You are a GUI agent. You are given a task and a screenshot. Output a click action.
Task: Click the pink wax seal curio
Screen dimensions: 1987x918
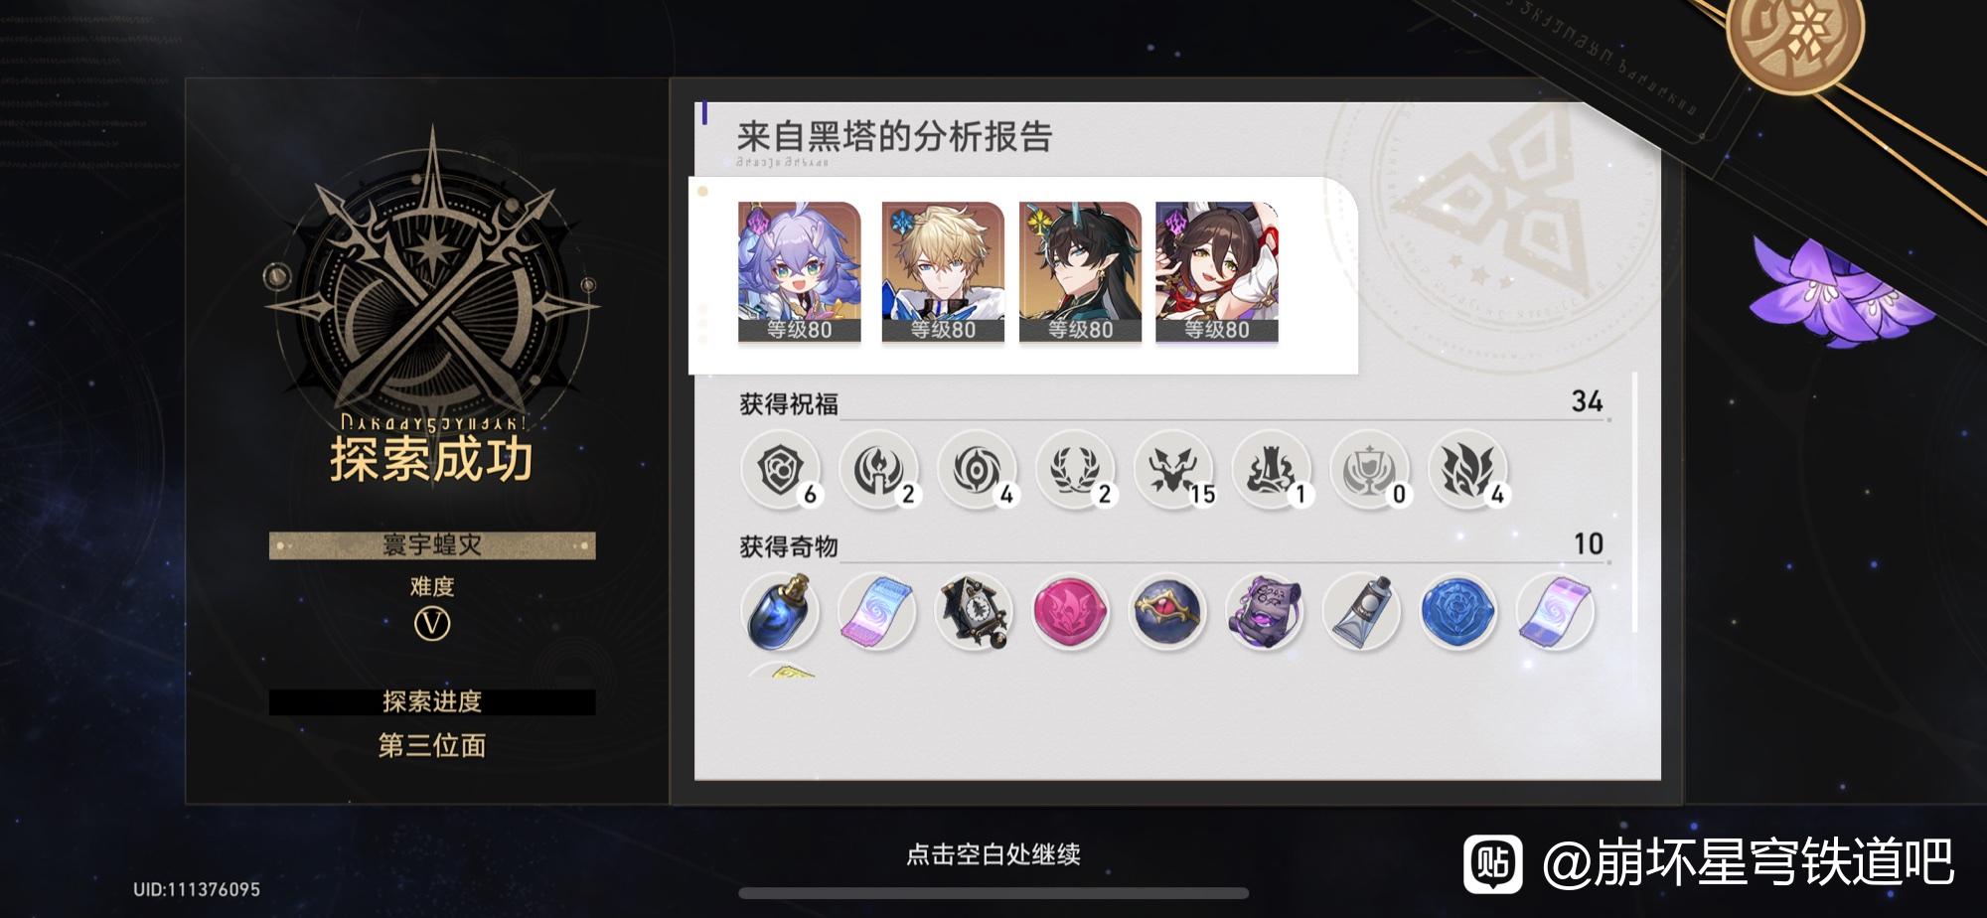point(1071,612)
